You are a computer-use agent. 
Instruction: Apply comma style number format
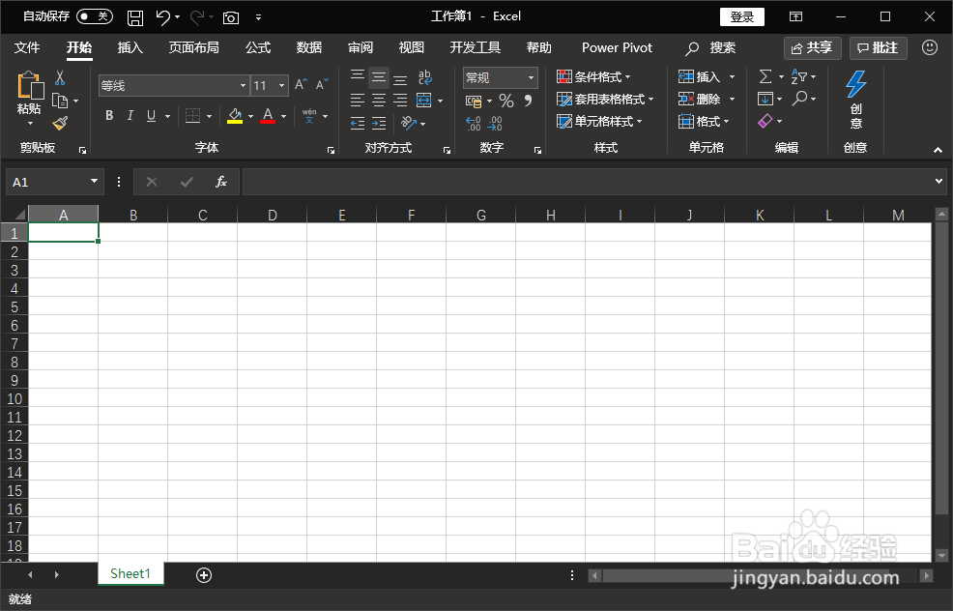pyautogui.click(x=528, y=101)
